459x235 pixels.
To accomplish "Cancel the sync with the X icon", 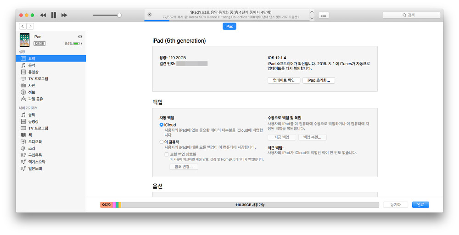I will [150, 15].
